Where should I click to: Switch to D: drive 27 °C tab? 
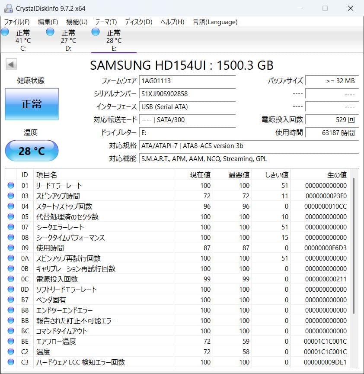coord(68,40)
